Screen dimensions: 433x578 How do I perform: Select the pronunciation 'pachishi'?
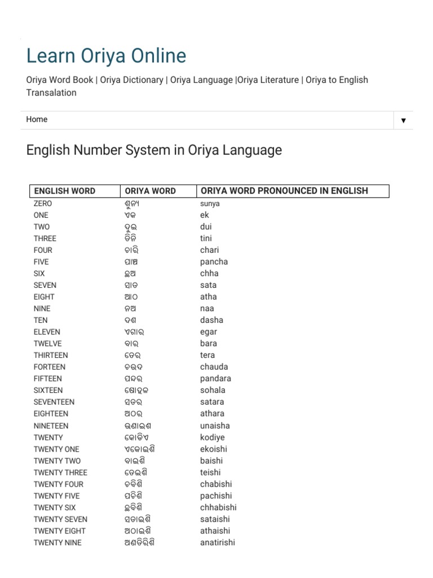click(216, 496)
